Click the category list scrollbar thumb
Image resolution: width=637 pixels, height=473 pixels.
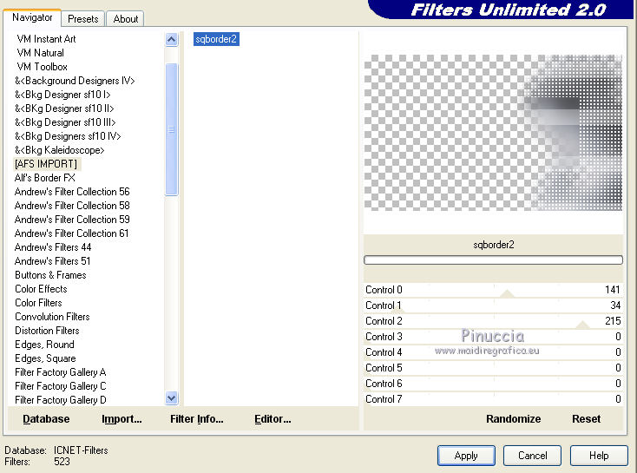pyautogui.click(x=172, y=129)
